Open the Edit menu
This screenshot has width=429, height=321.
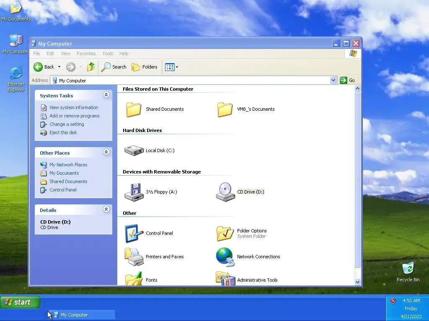tap(50, 53)
